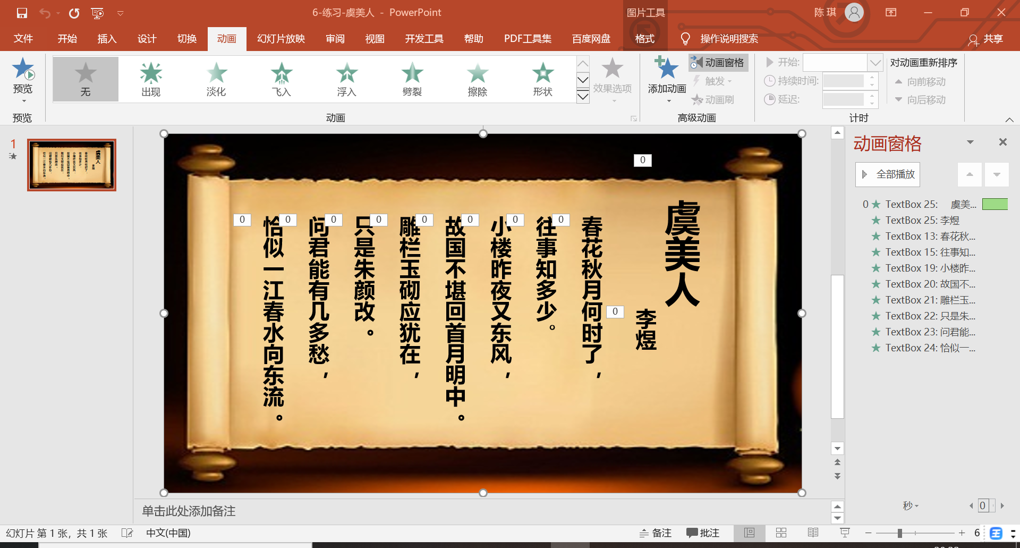The height and width of the screenshot is (548, 1020).
Task: Click Move Later (向后移动)
Action: tap(920, 99)
